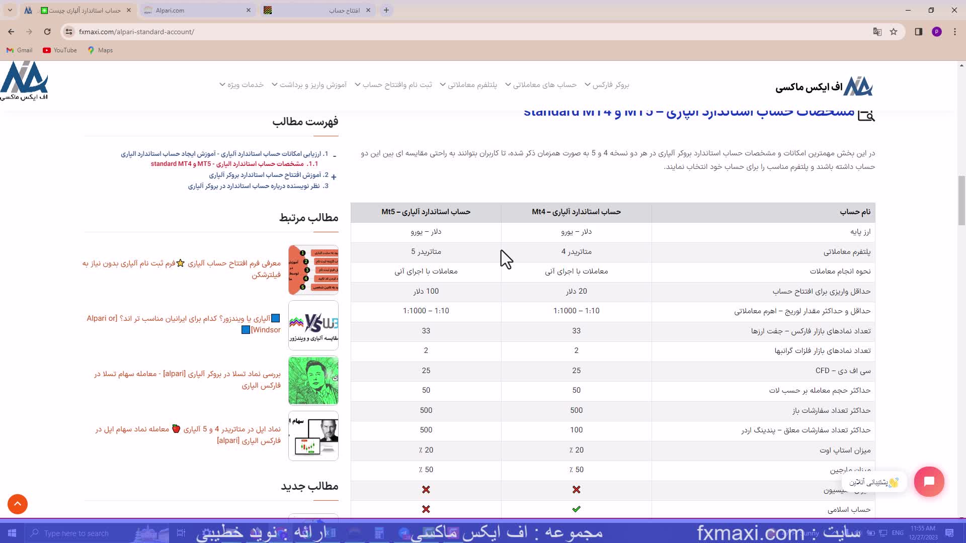Open the online support chat bubble
The width and height of the screenshot is (966, 543).
point(929,482)
